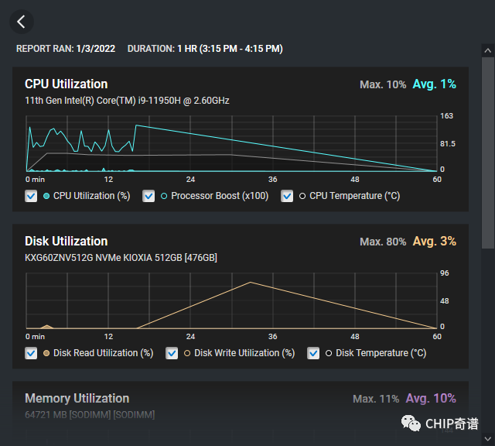This screenshot has width=495, height=446.
Task: Toggle the Processor Boost (x100) checkbox
Action: coord(149,196)
